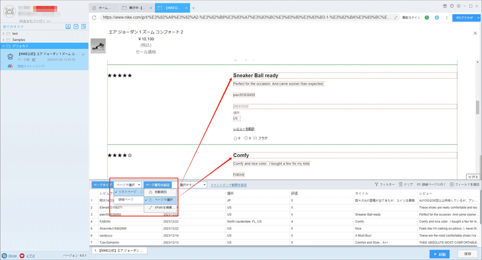
Task: Click the フィルター filter icon button
Action: pyautogui.click(x=384, y=184)
